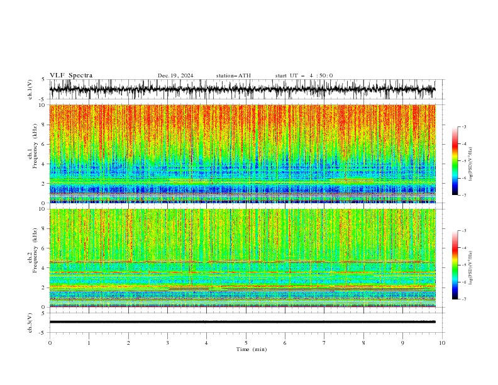Click time axis tick label "3"

point(167,343)
